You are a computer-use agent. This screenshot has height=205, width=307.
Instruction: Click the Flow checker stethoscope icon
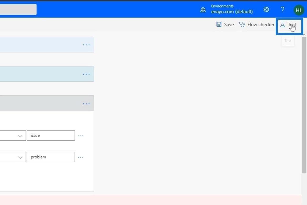(x=242, y=24)
